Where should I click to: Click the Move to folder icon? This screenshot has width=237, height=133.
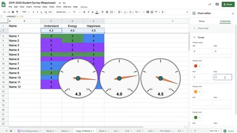pos(64,3)
